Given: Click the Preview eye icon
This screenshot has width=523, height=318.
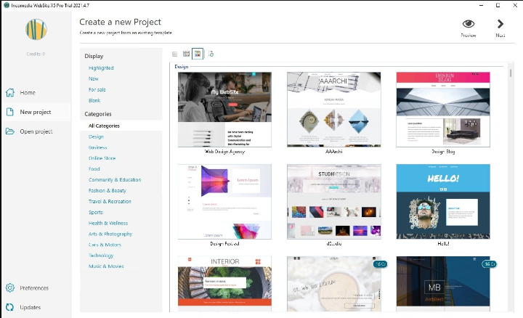Looking at the screenshot, I should pos(469,24).
